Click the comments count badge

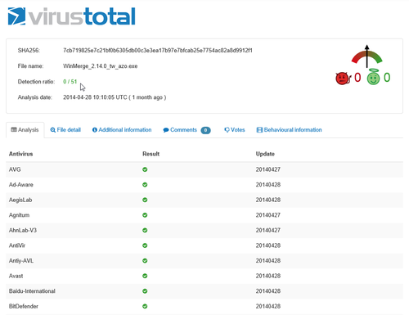tap(205, 130)
